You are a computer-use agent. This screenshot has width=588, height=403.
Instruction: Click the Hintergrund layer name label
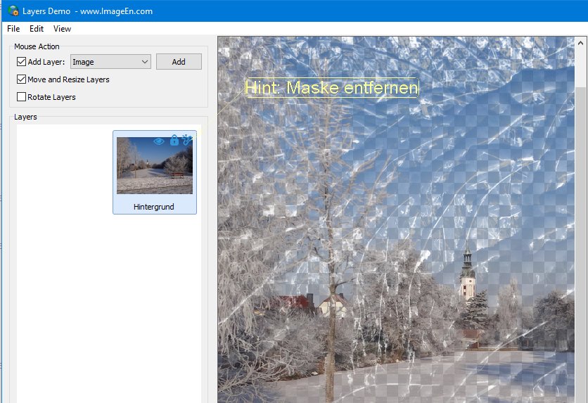tap(154, 207)
